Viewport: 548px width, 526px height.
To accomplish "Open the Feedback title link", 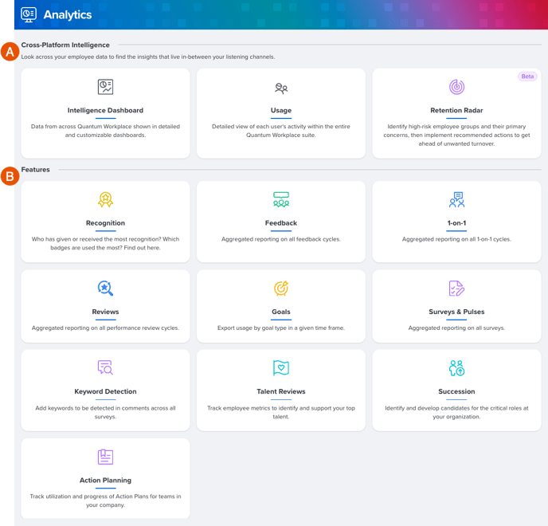I will pos(281,223).
